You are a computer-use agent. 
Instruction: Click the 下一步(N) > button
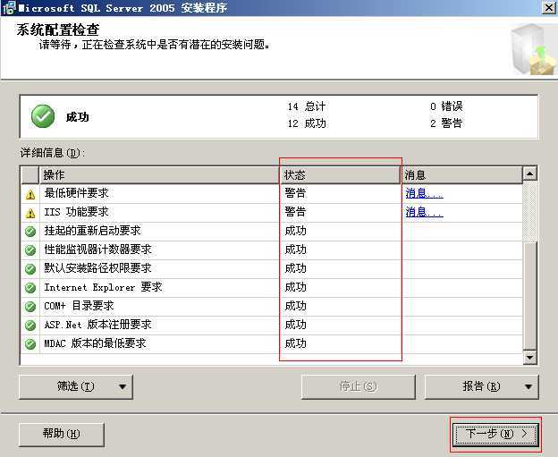pos(495,434)
